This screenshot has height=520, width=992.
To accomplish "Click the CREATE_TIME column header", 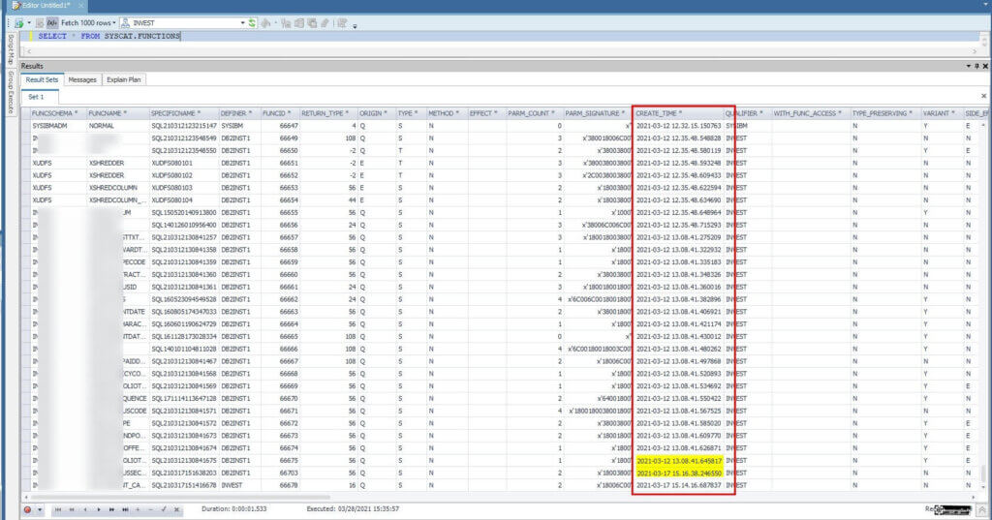I will pos(678,113).
